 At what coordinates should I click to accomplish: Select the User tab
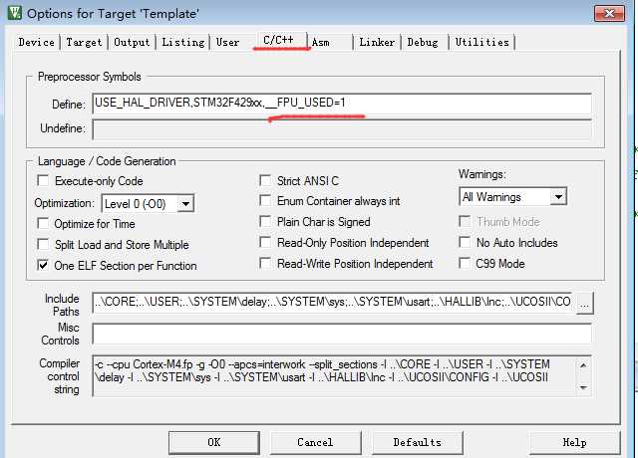(x=227, y=42)
